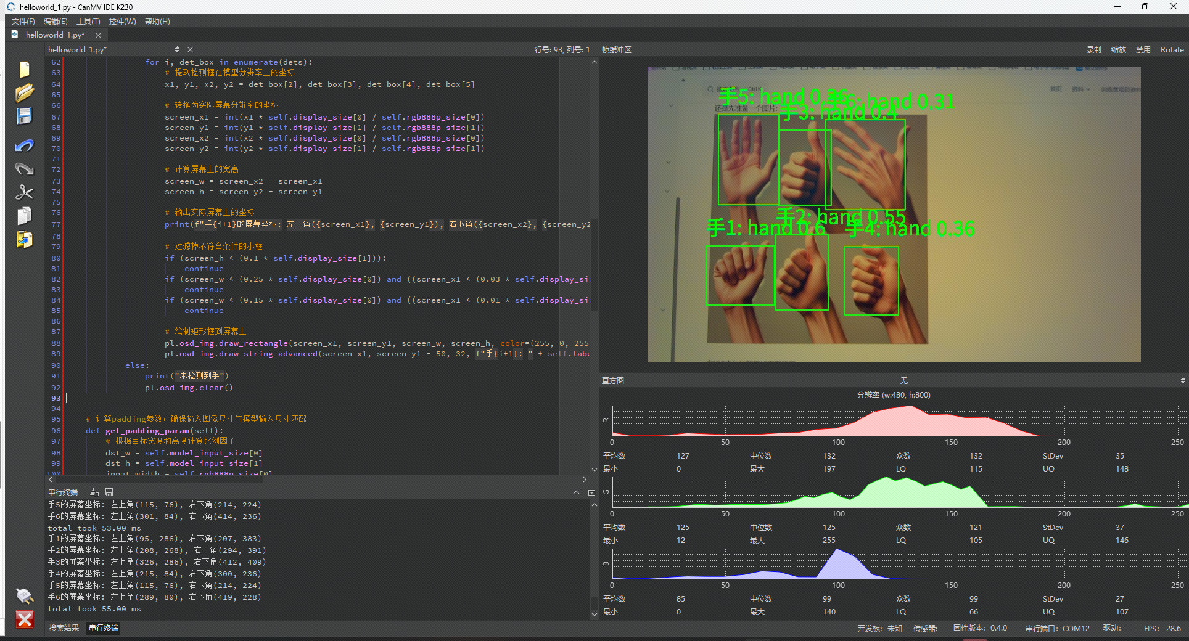
Task: Click line number 77 in the gutter
Action: [56, 224]
